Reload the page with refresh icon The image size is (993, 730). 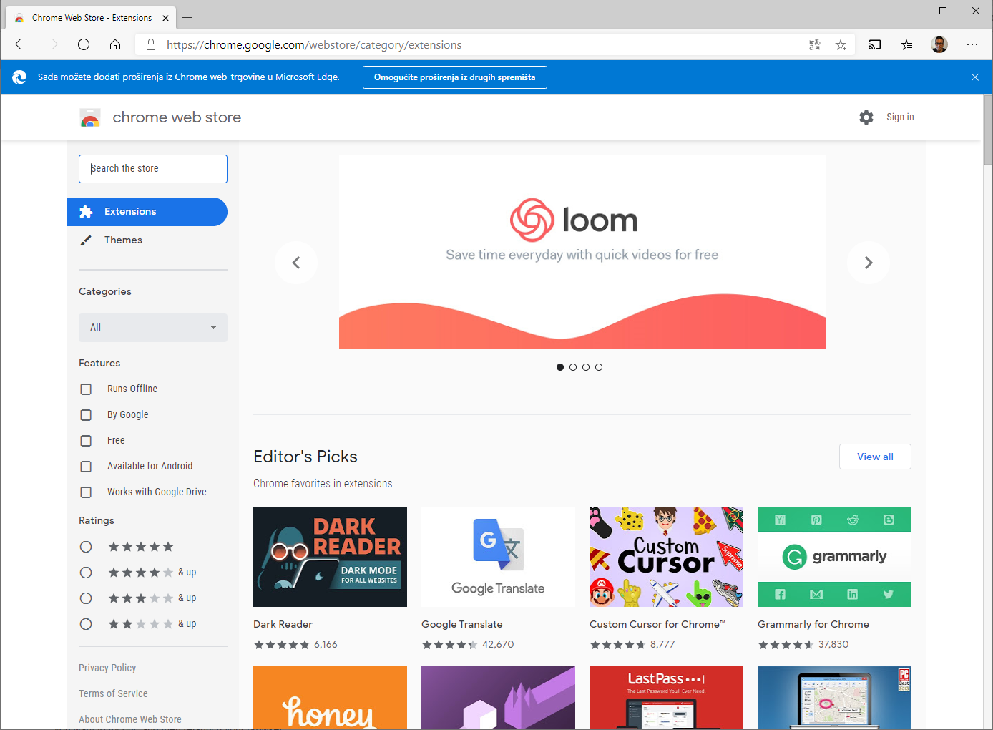(x=84, y=44)
